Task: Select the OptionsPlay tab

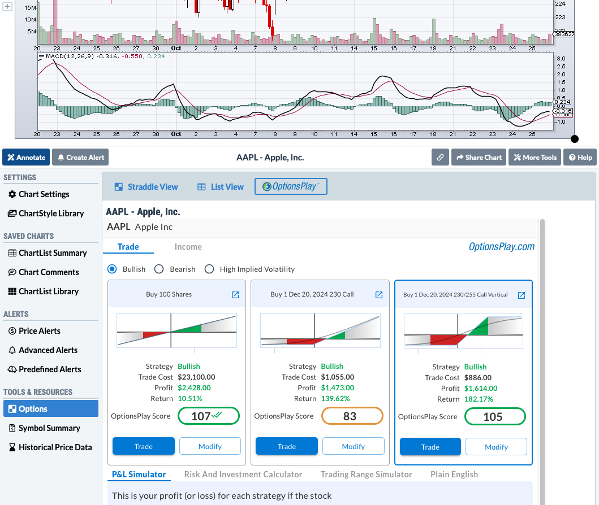Action: tap(291, 186)
